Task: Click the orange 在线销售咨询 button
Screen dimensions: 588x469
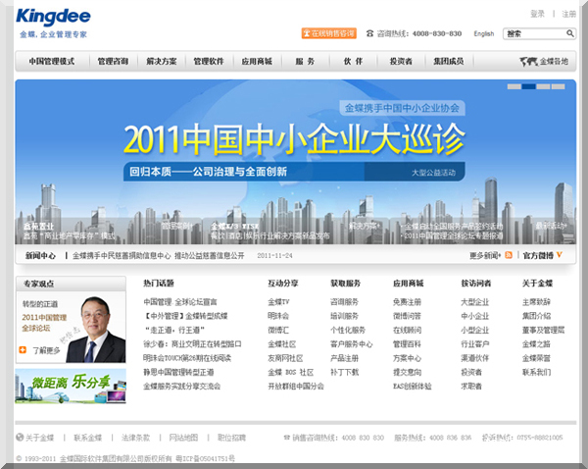Action: click(x=329, y=33)
